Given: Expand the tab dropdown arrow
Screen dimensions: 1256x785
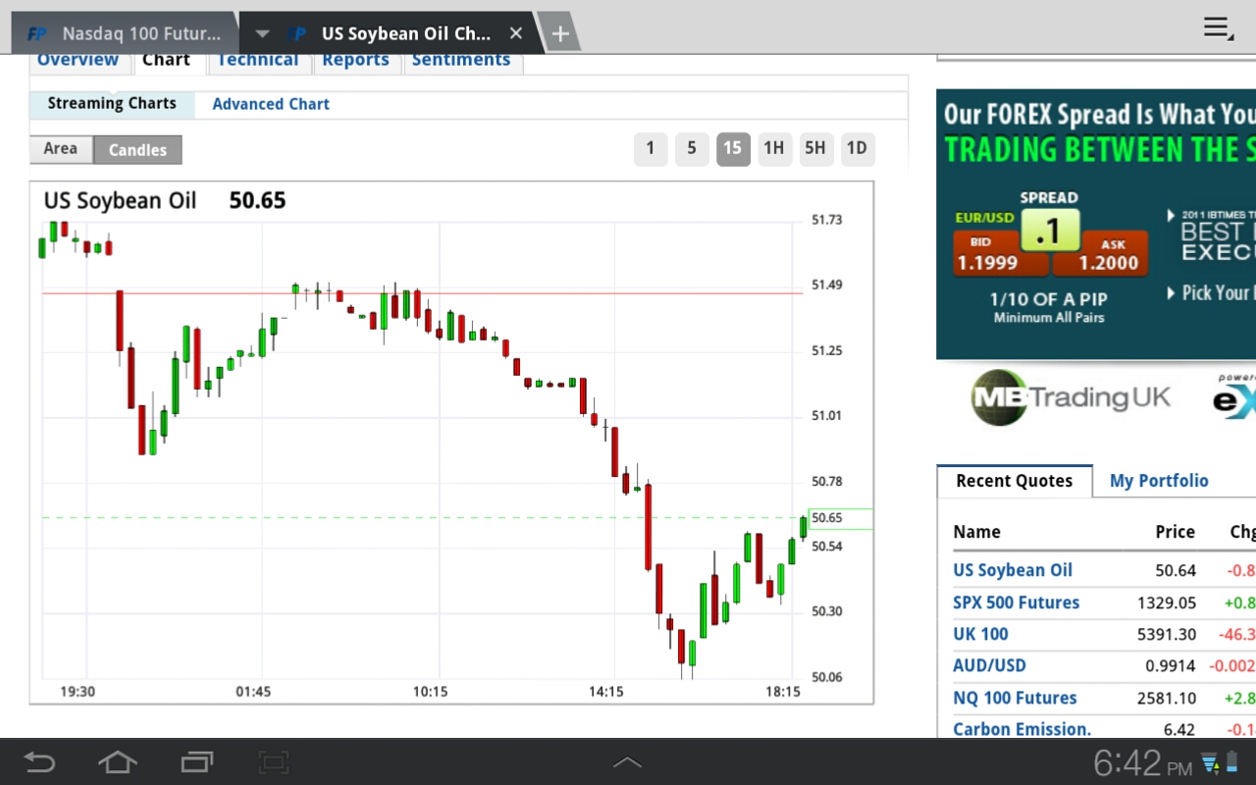Looking at the screenshot, I should pos(262,33).
